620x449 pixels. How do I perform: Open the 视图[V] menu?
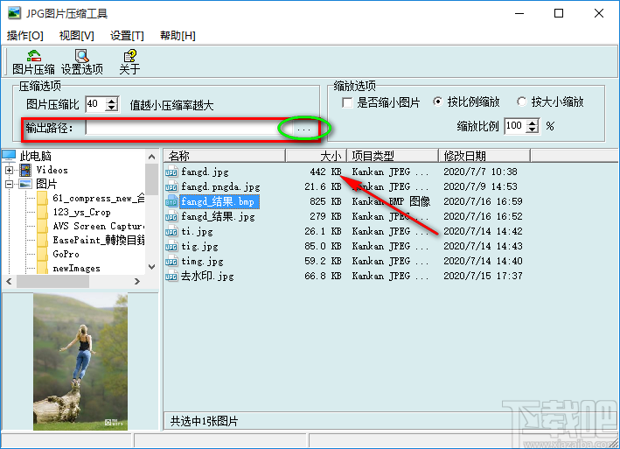pyautogui.click(x=77, y=36)
